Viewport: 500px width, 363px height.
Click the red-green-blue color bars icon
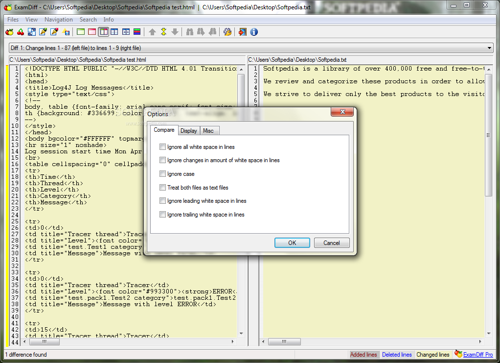click(x=137, y=32)
